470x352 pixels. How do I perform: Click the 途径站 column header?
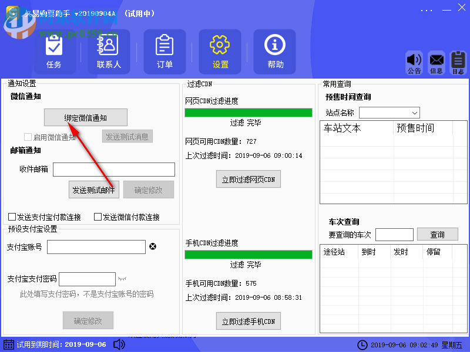340,252
